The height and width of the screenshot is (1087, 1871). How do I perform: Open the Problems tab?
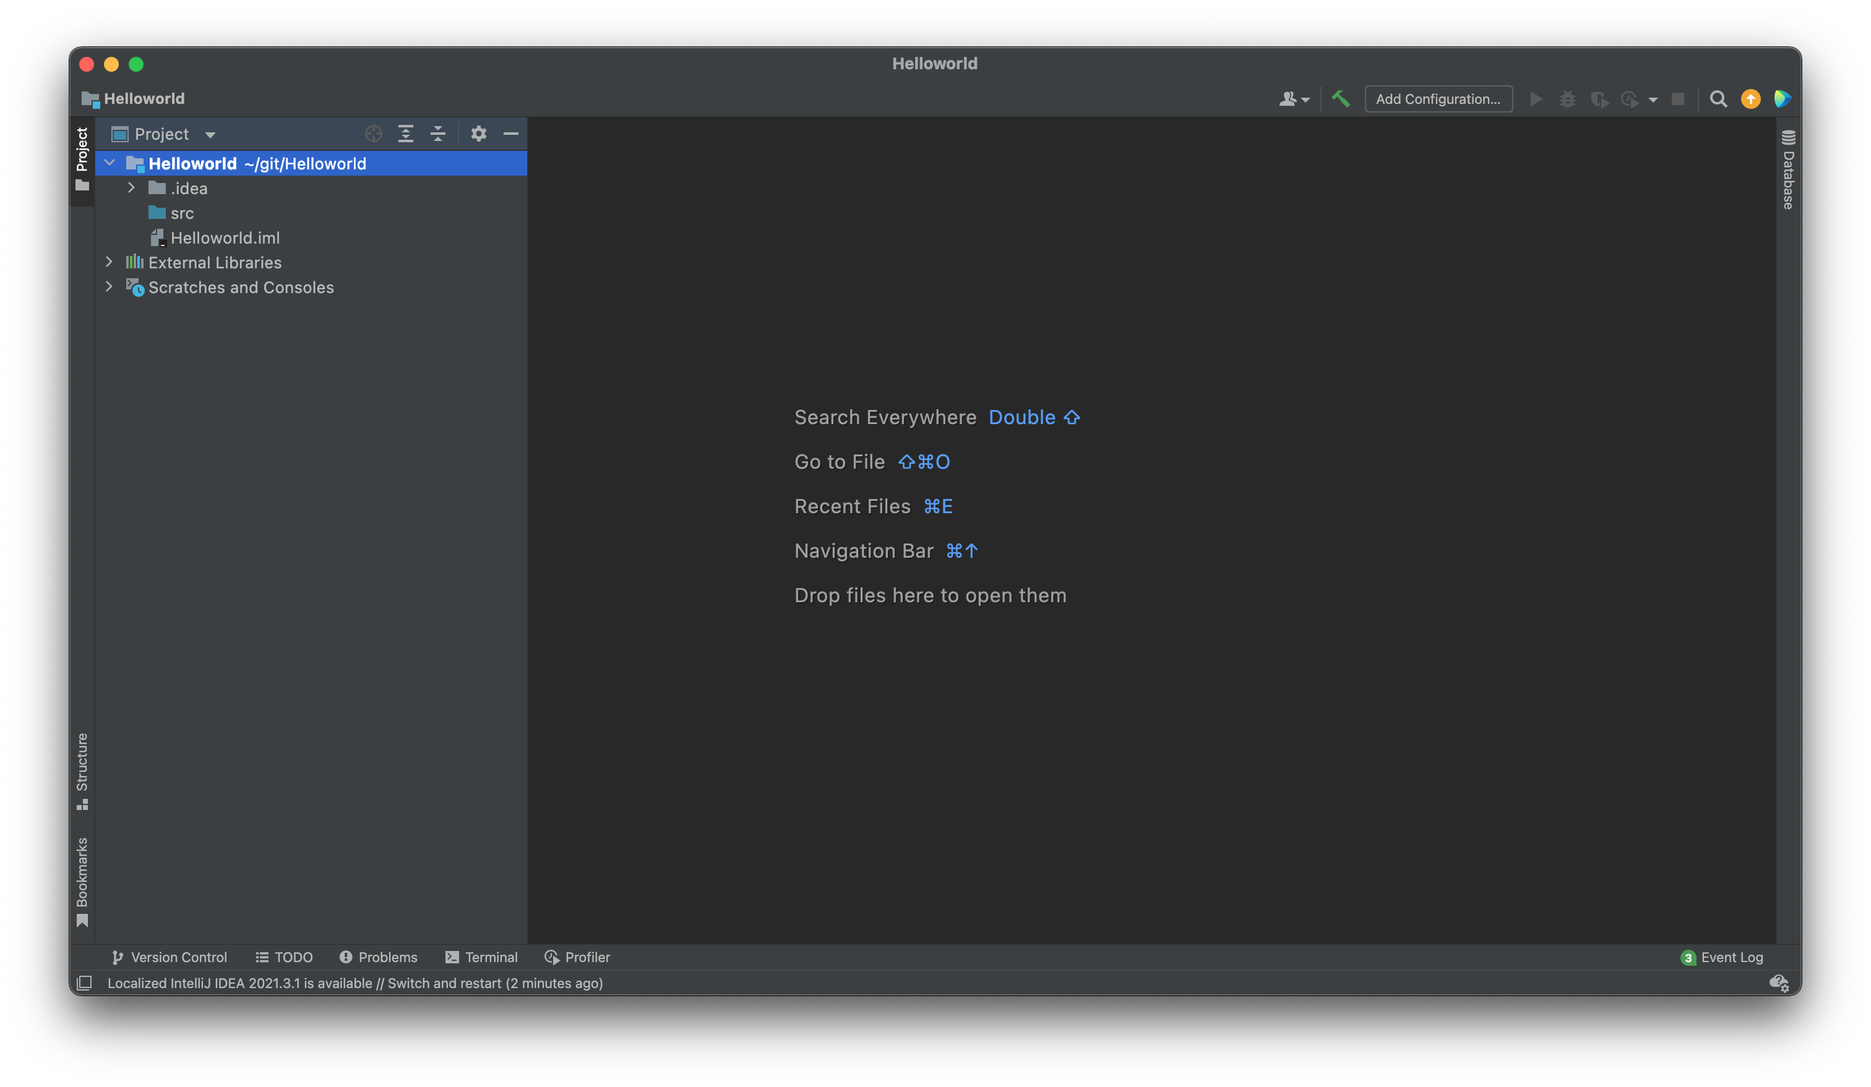(378, 957)
